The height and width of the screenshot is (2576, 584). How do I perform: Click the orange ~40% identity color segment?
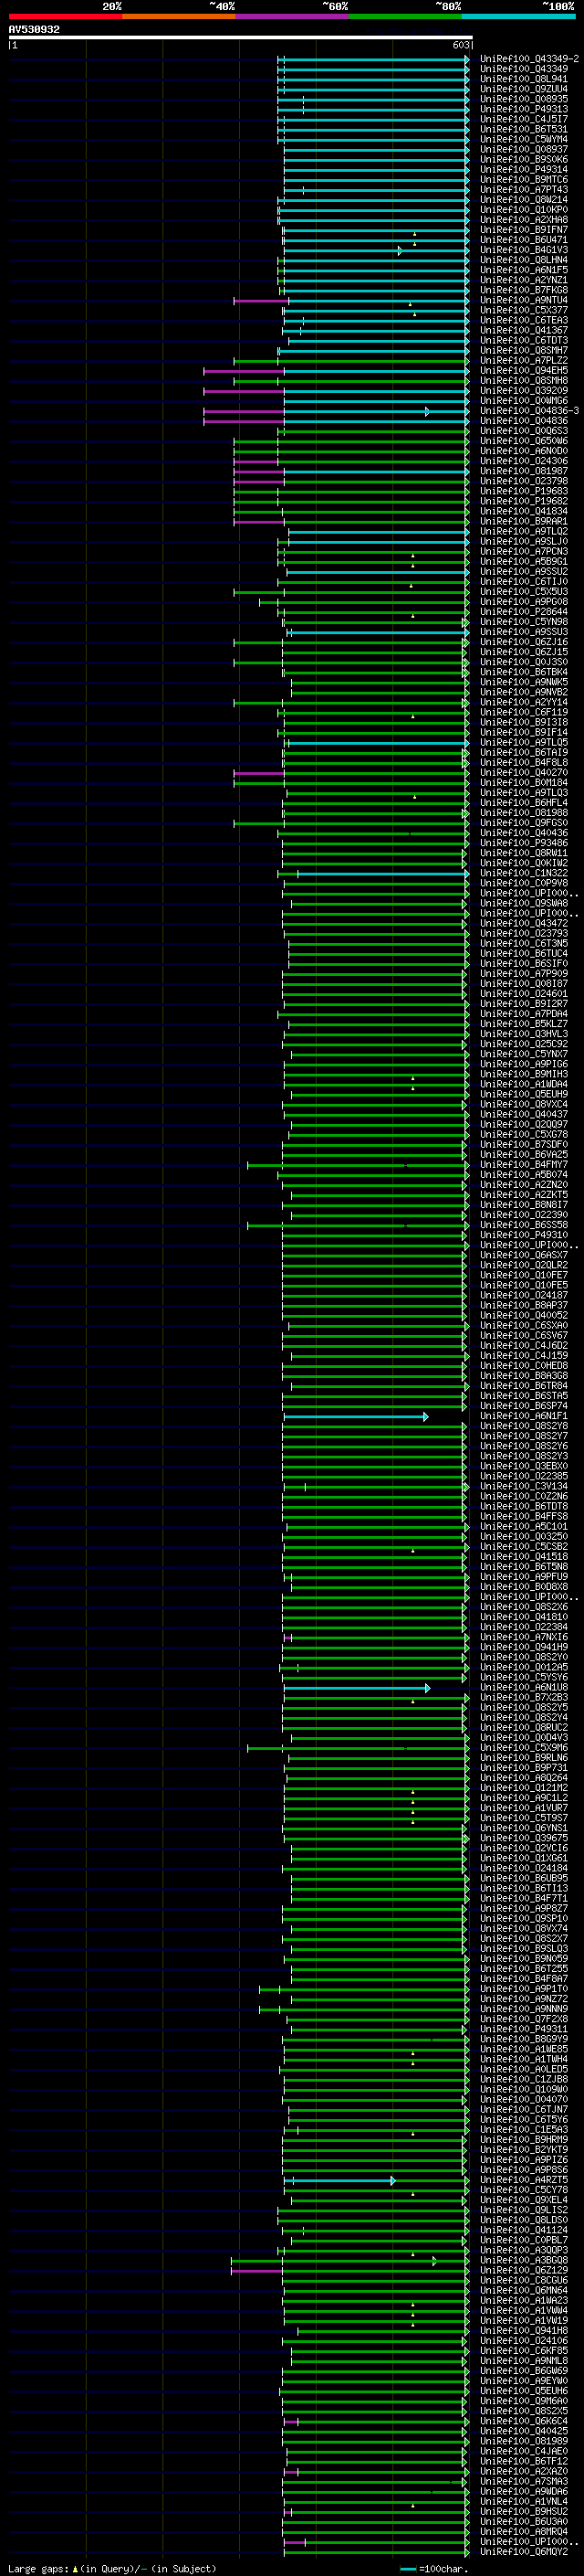[179, 16]
